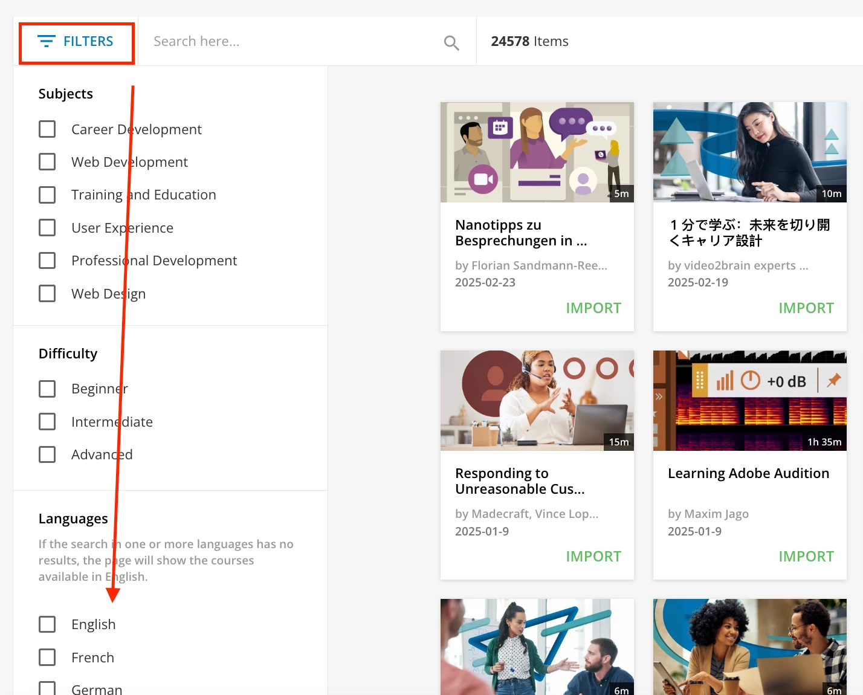The image size is (863, 695).
Task: Import the Learning Adobe Audition course
Action: (806, 557)
